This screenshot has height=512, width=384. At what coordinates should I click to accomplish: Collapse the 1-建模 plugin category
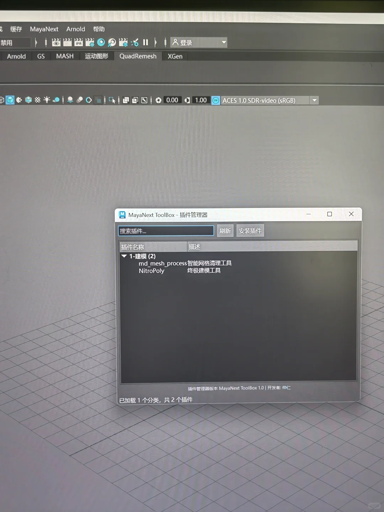coord(124,256)
